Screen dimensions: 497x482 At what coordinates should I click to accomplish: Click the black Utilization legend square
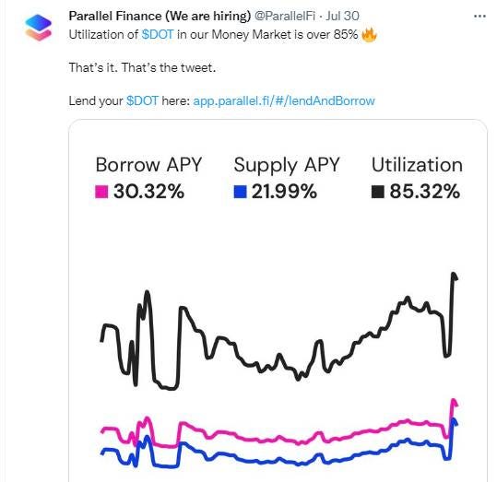[x=378, y=192]
